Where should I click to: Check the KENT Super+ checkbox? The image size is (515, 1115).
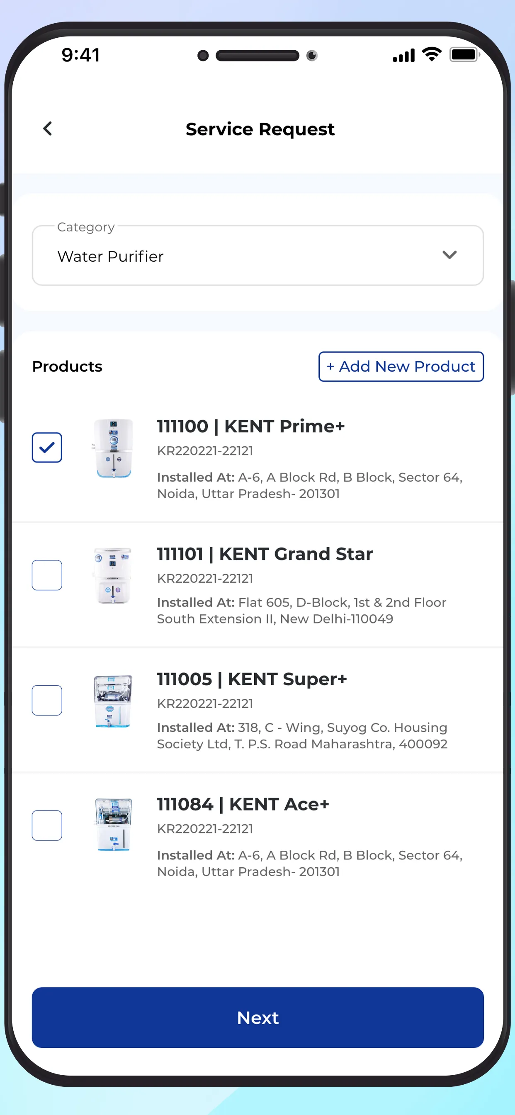pos(47,700)
